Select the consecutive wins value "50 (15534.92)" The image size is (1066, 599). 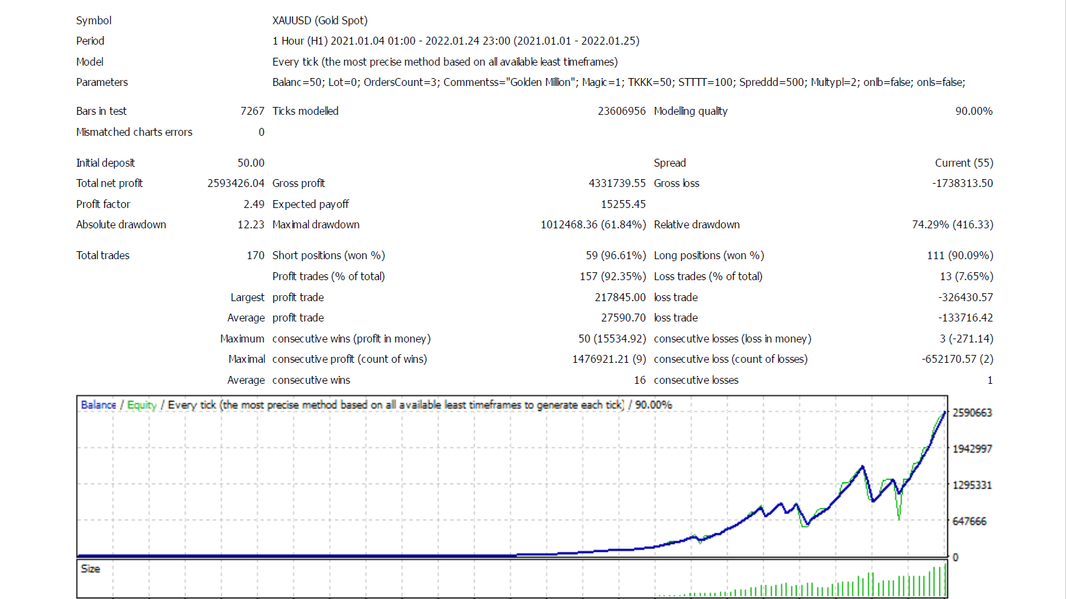tap(612, 339)
